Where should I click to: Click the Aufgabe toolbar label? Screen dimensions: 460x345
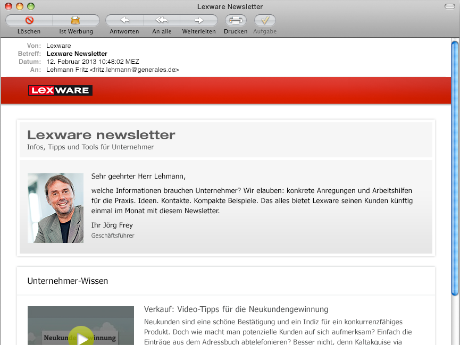click(x=265, y=31)
